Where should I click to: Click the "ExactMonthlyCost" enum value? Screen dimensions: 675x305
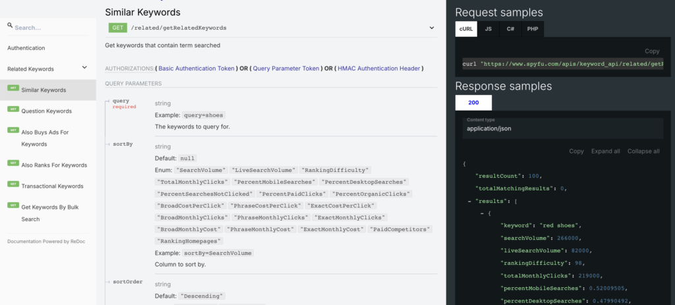coord(332,229)
